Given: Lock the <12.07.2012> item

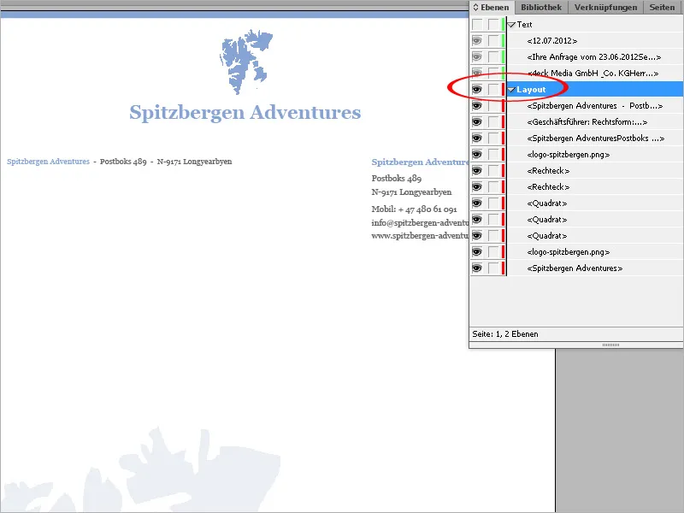Looking at the screenshot, I should [x=493, y=40].
